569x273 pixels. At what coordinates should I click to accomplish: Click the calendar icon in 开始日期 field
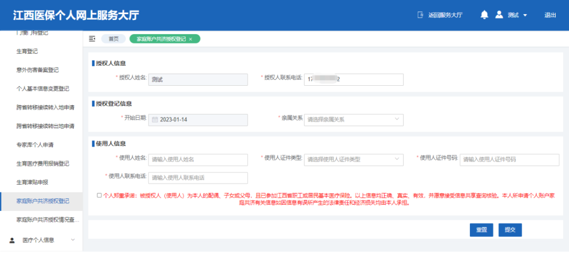point(155,120)
